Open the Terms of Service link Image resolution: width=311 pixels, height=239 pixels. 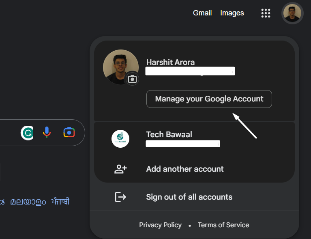coord(223,225)
